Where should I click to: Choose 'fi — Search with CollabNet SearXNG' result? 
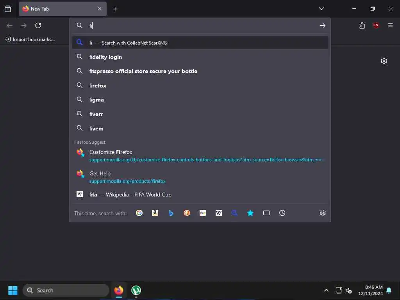point(200,43)
